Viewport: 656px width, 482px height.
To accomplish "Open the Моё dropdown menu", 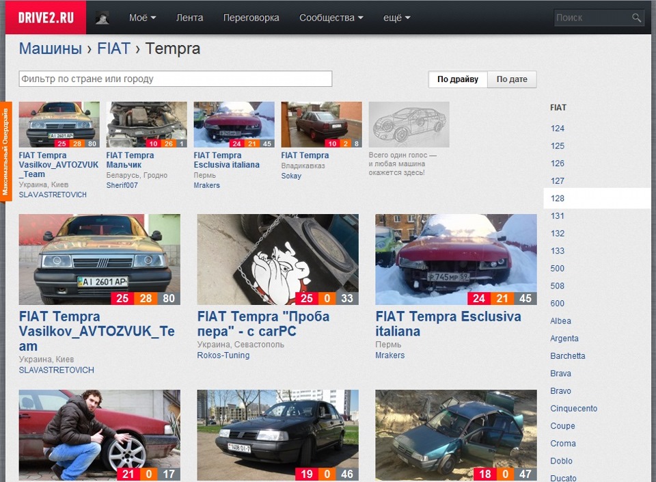I will pyautogui.click(x=142, y=18).
